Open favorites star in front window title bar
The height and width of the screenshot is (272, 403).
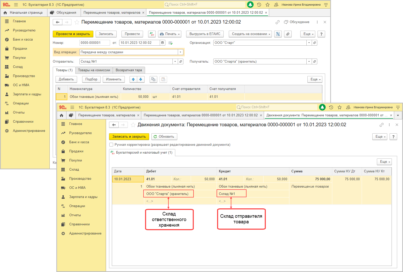[x=340, y=107]
